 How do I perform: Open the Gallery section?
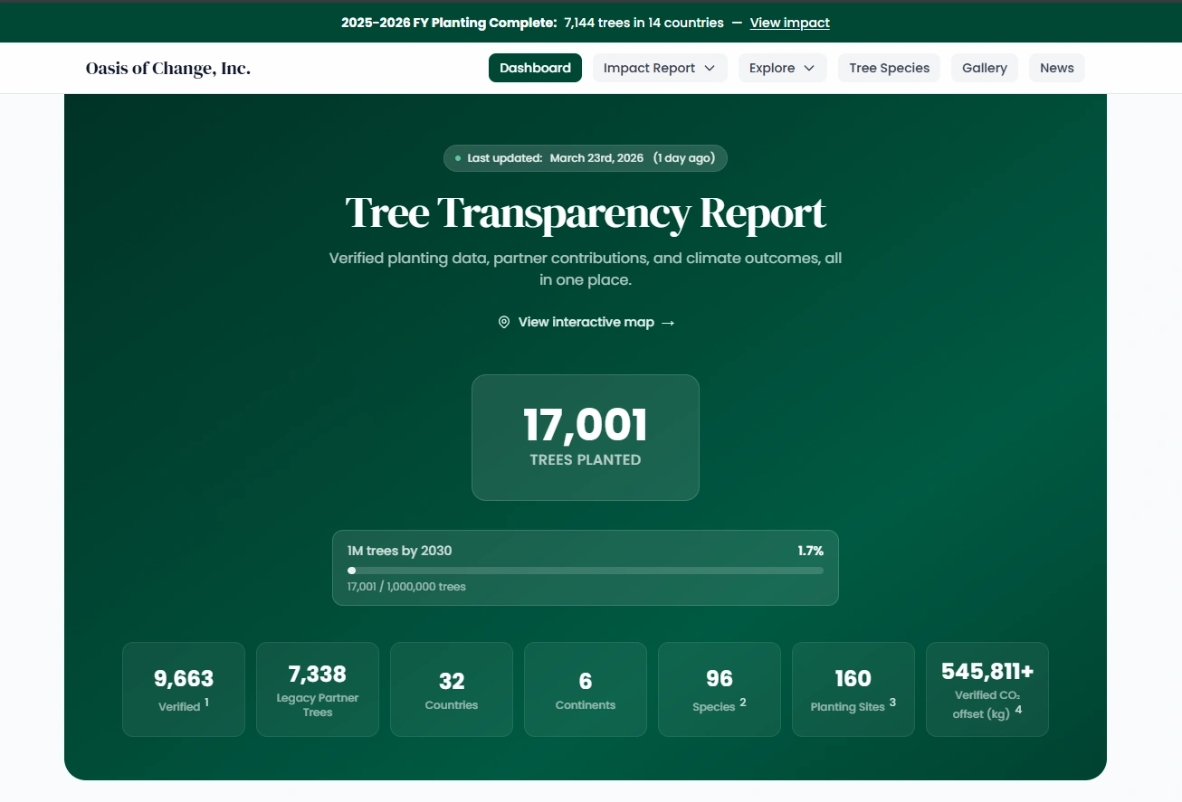[984, 68]
